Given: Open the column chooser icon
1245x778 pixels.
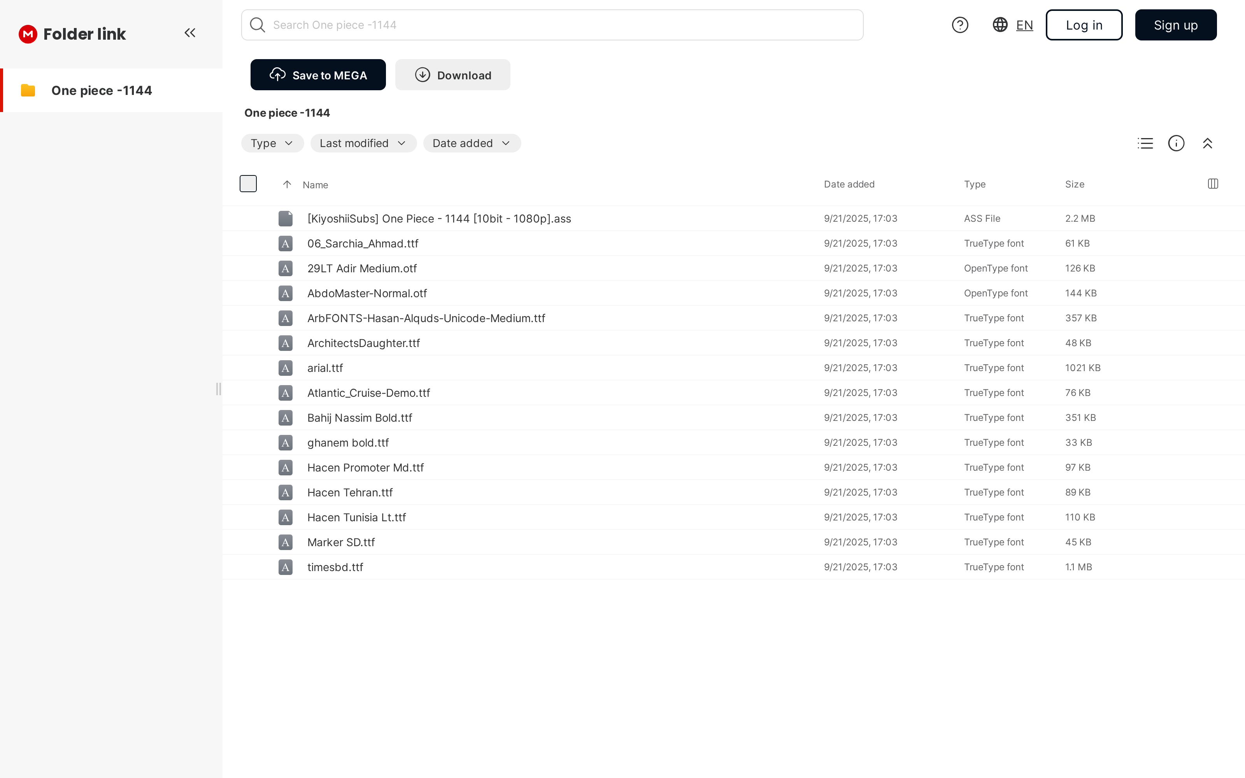Looking at the screenshot, I should [x=1213, y=184].
